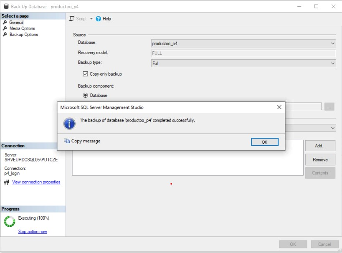Expand the Script dropdown arrow
The image size is (342, 253).
[x=91, y=19]
